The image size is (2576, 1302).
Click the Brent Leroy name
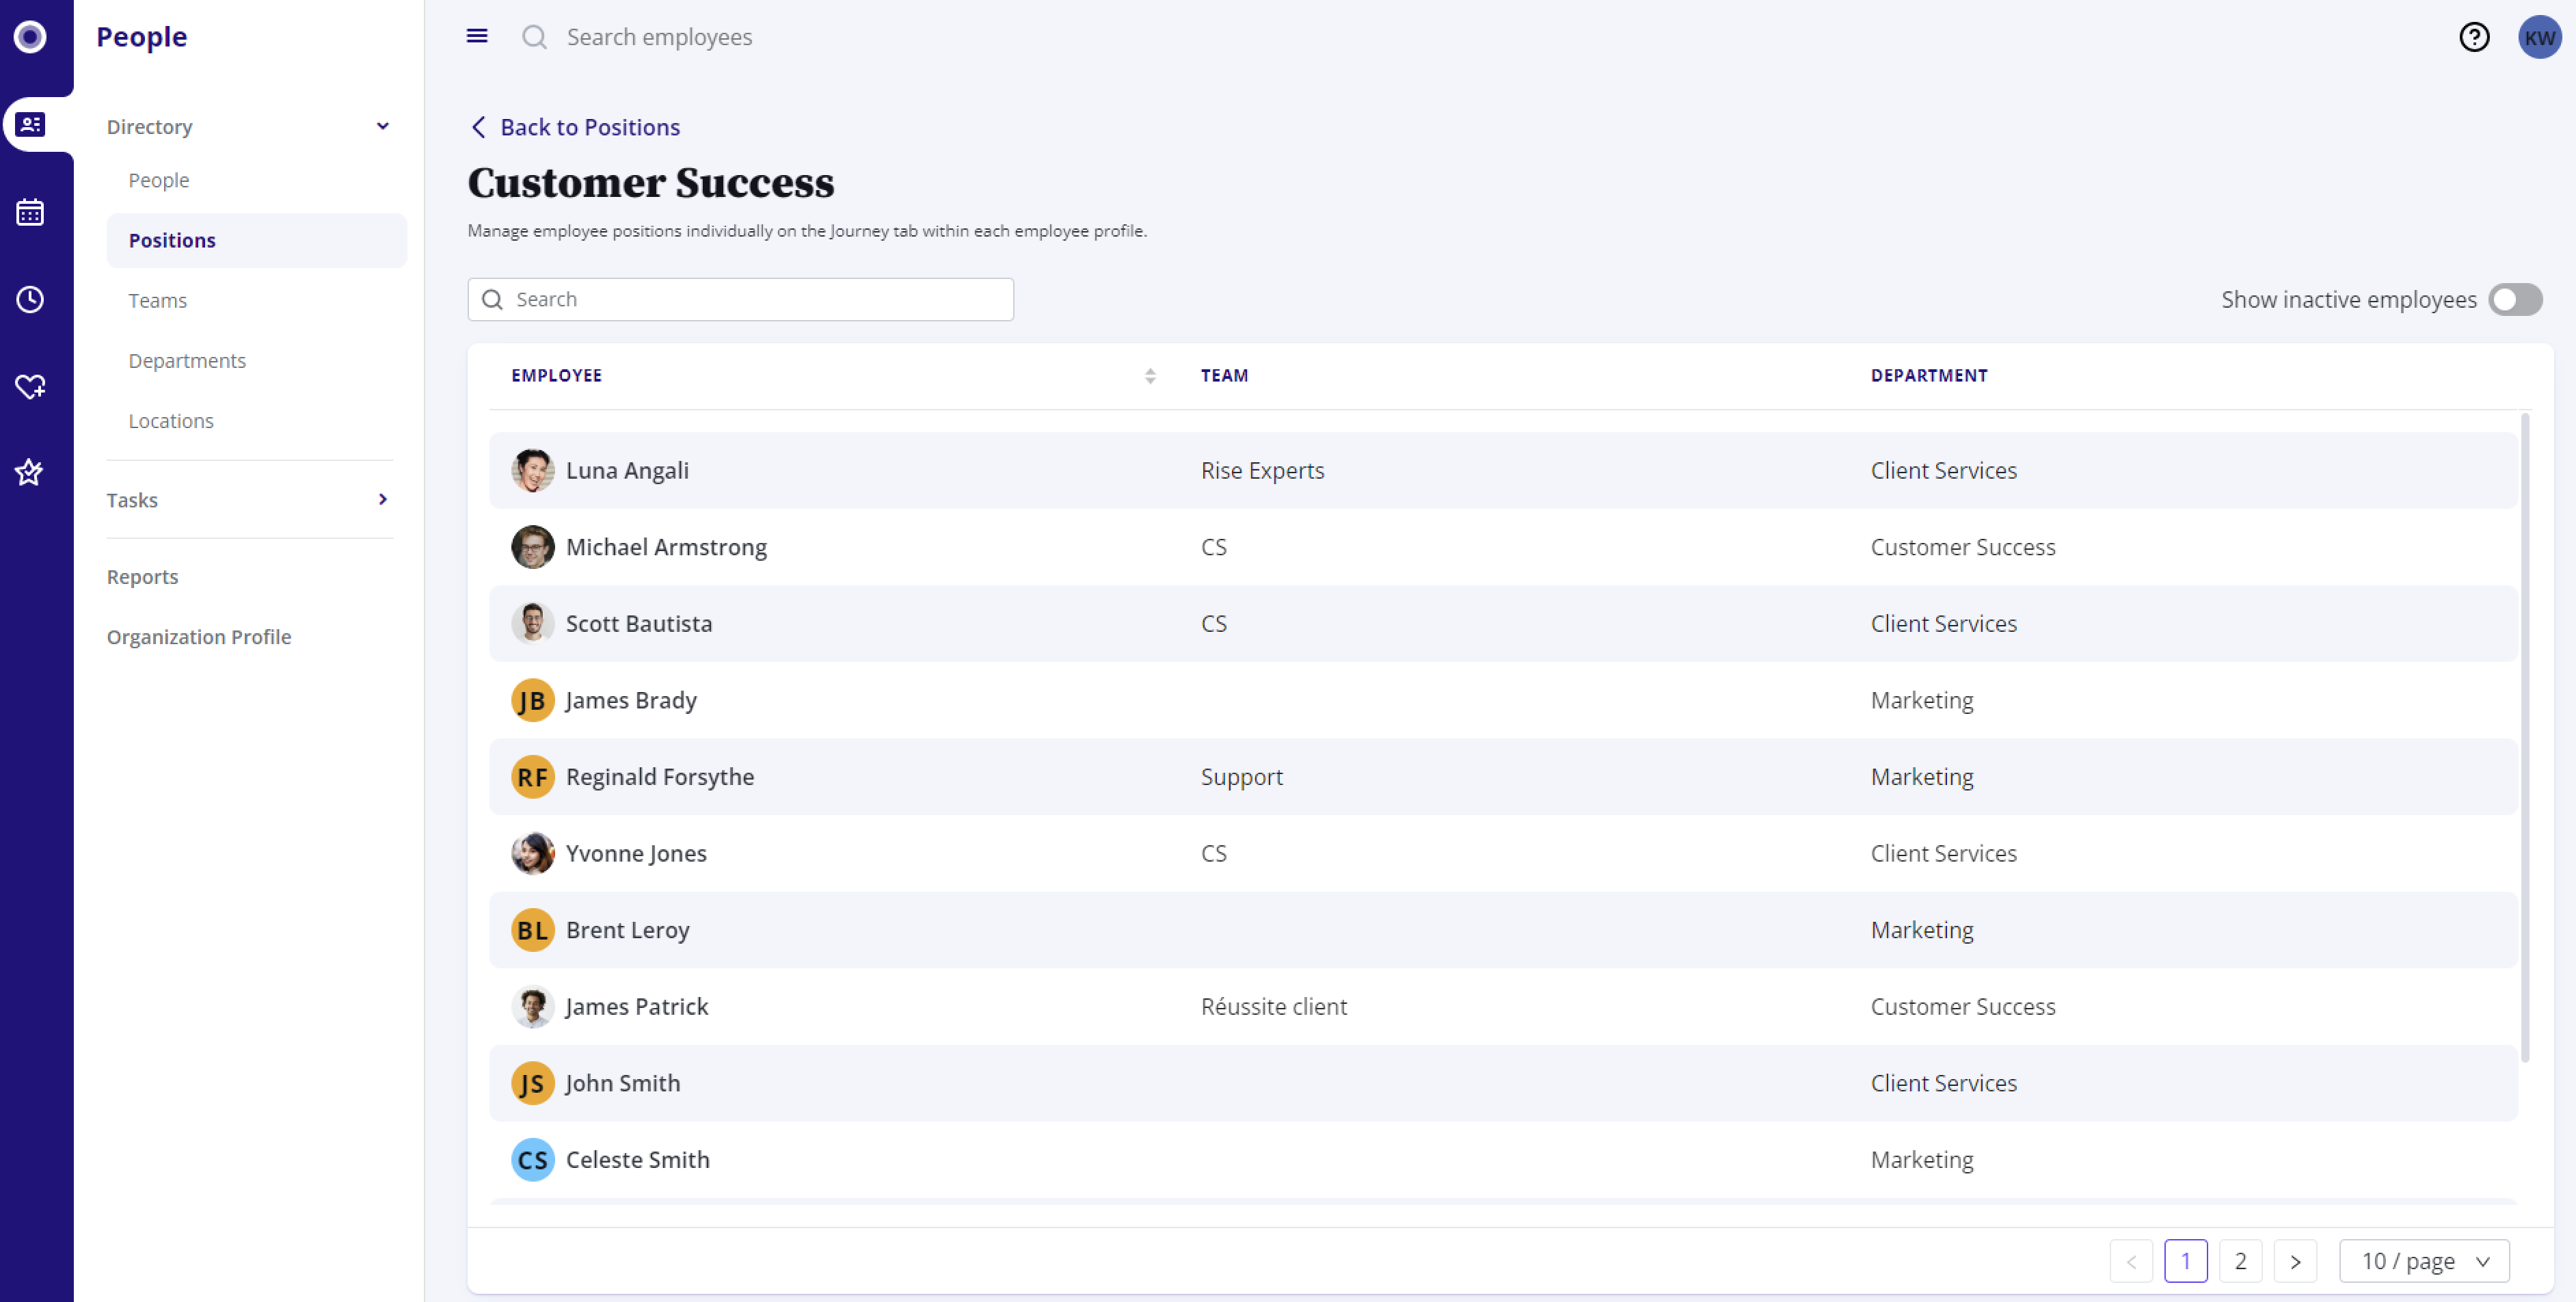tap(627, 930)
